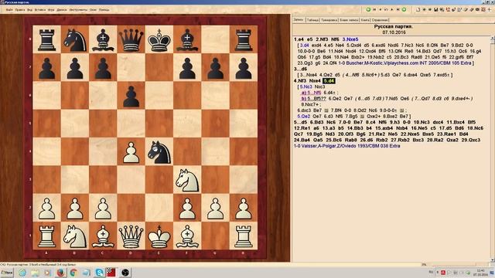495x278 pixels.
Task: Click the date 07.10.2016 under the title
Action: [394, 32]
